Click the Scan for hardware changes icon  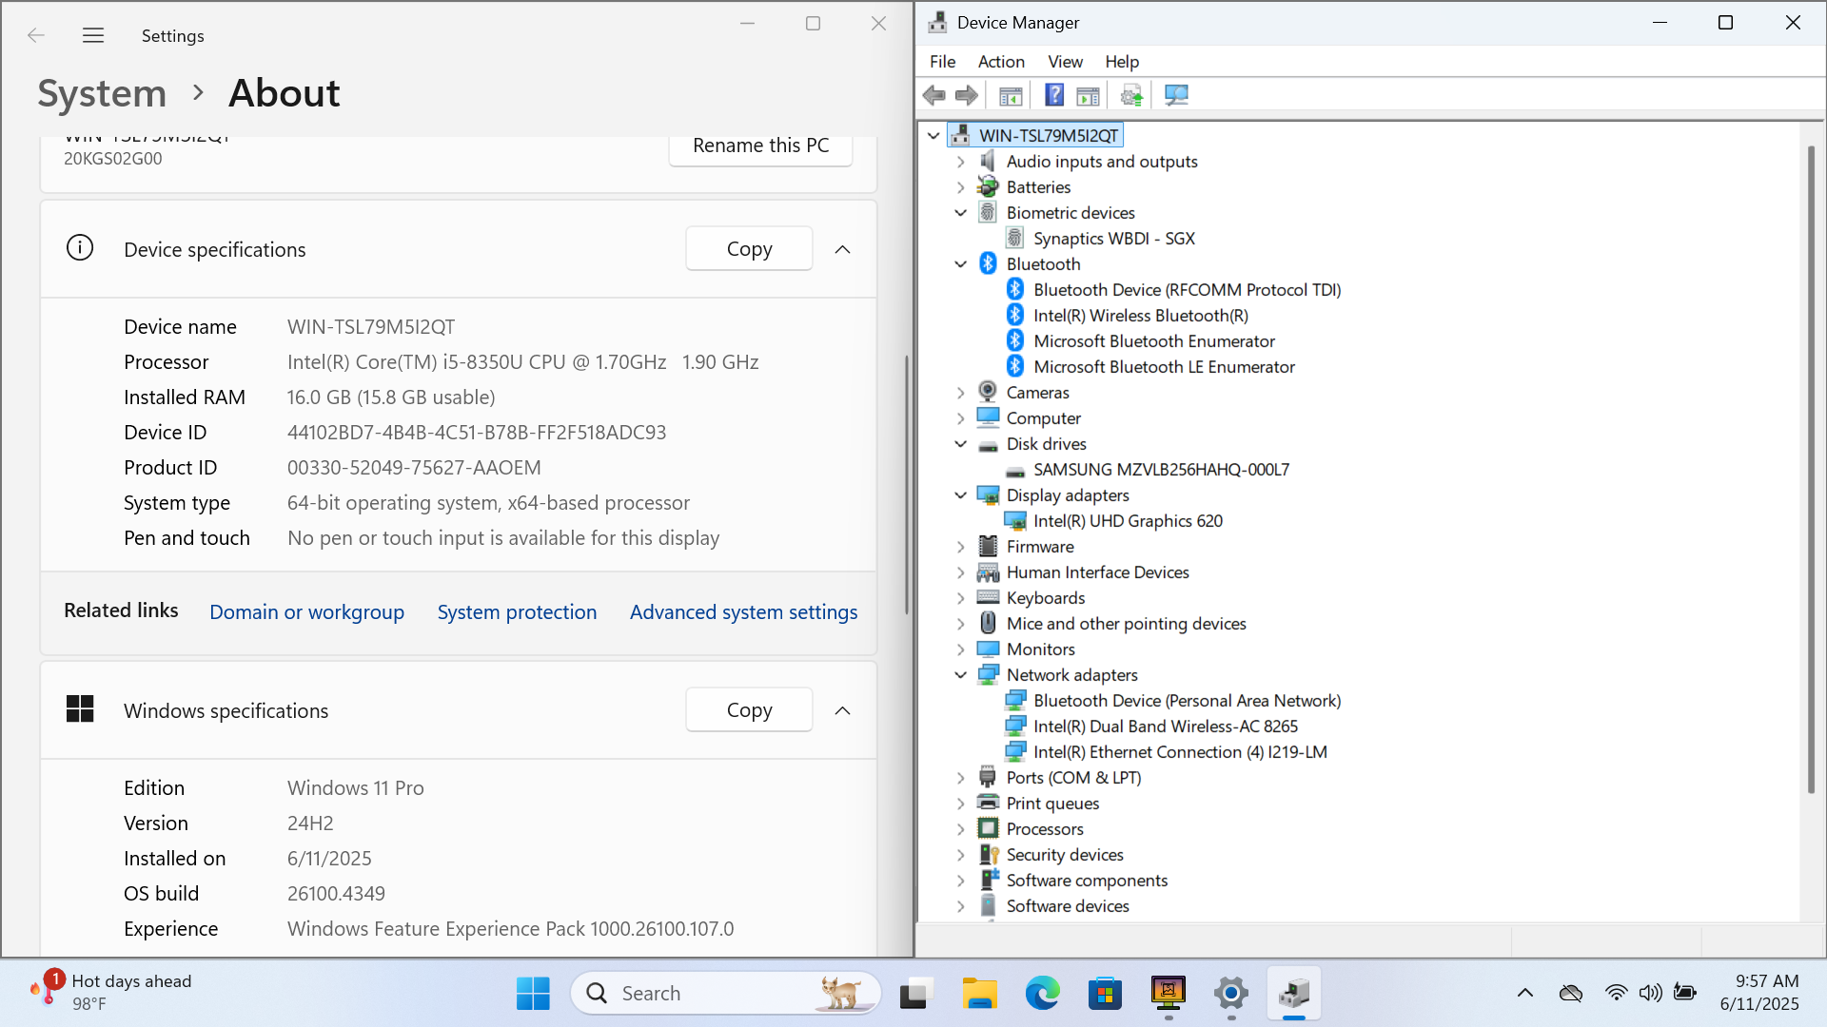tap(1176, 95)
